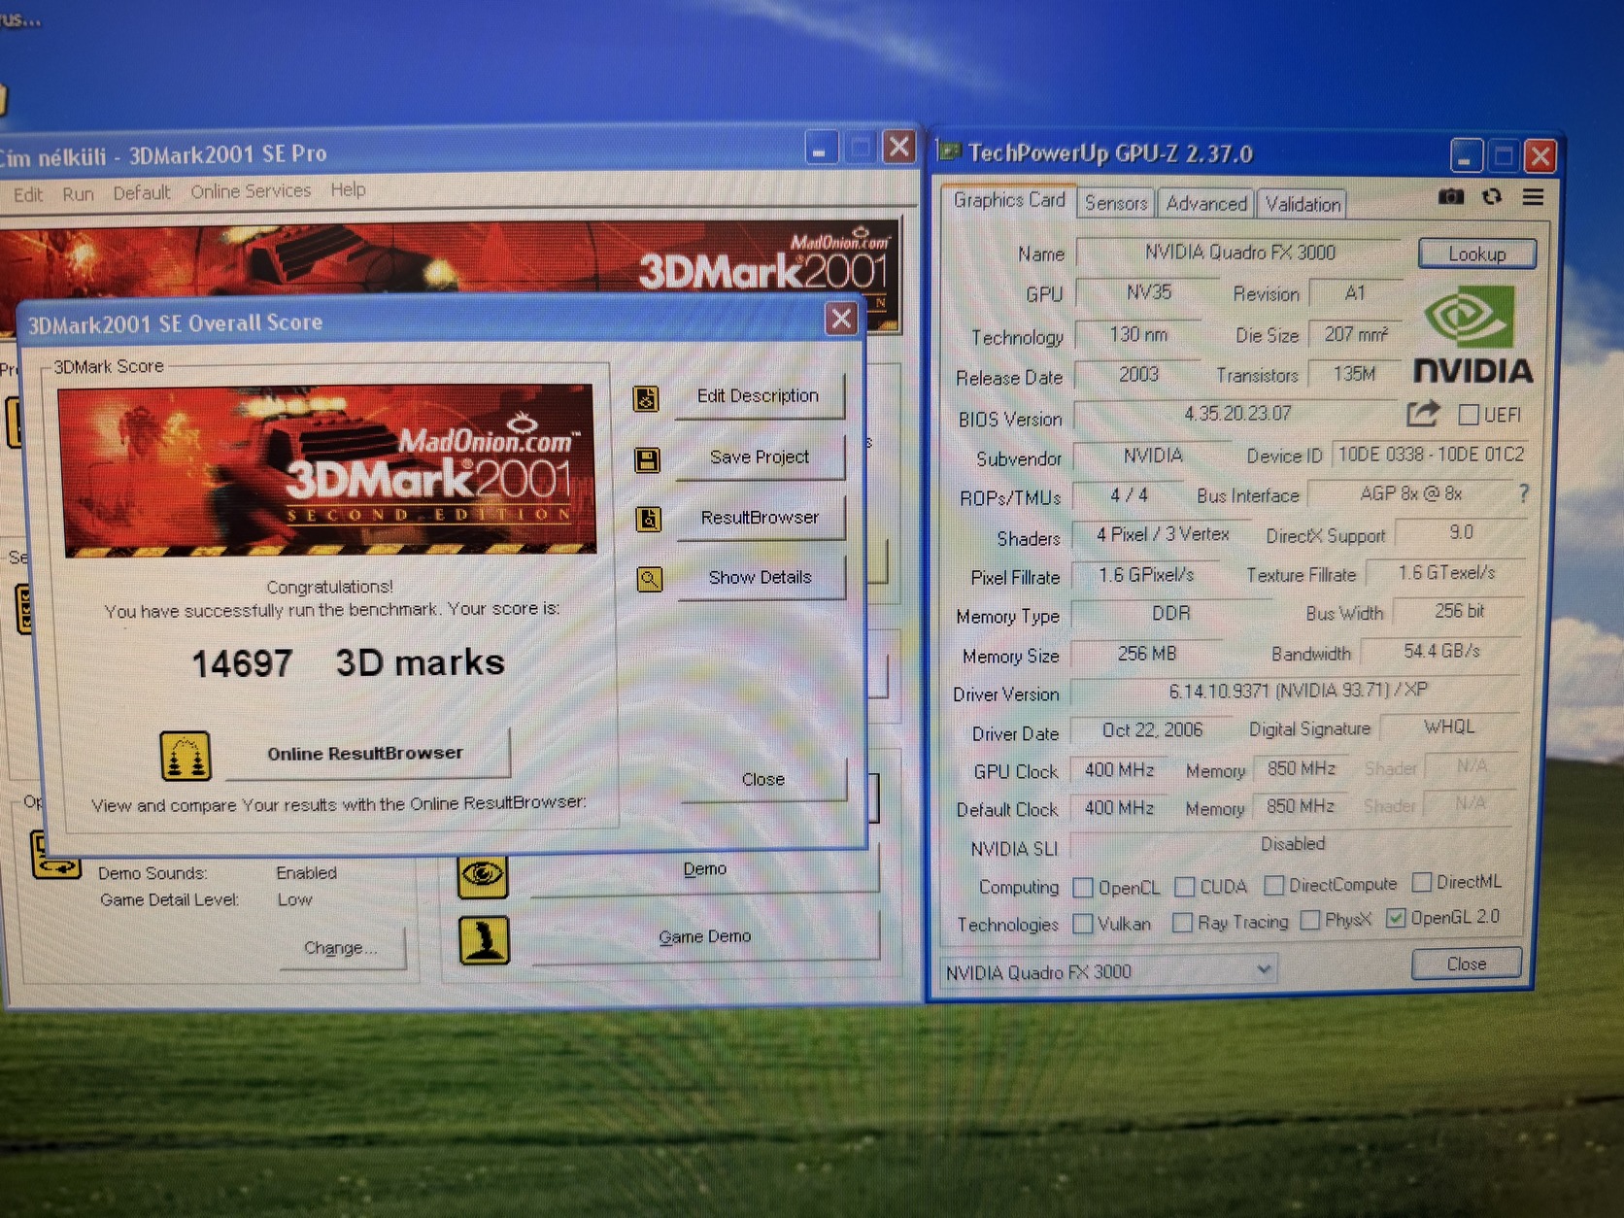Toggle the OpenGL 2.0 checkbox
The image size is (1624, 1218).
click(x=1396, y=918)
